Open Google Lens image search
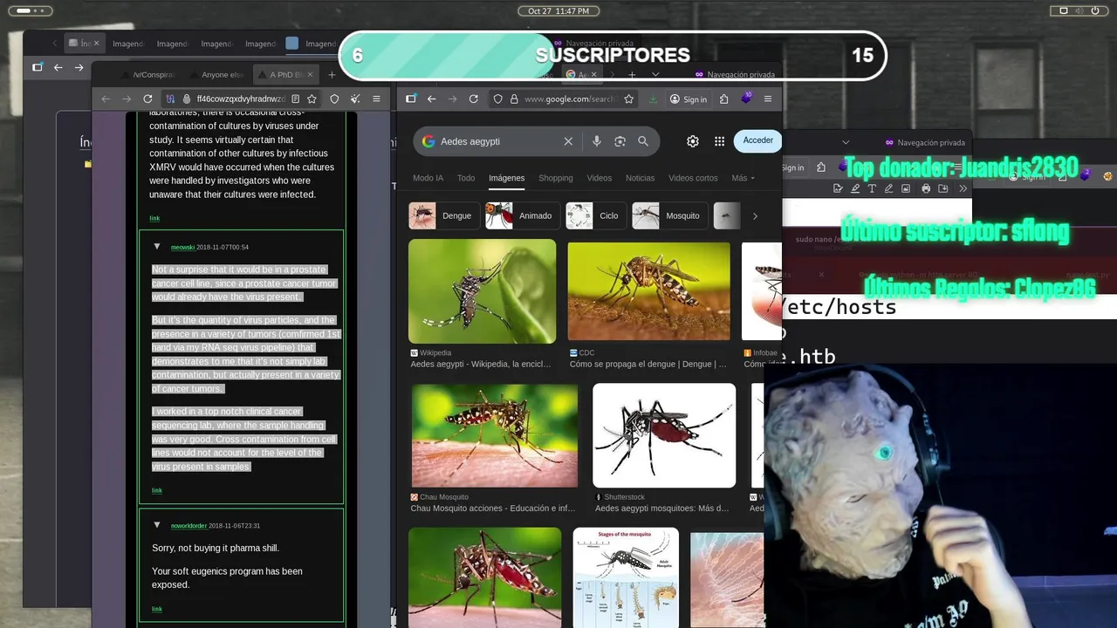This screenshot has width=1117, height=628. point(620,141)
